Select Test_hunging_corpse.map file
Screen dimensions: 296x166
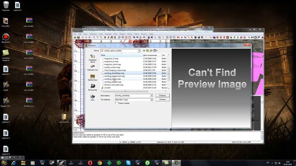click(x=115, y=70)
